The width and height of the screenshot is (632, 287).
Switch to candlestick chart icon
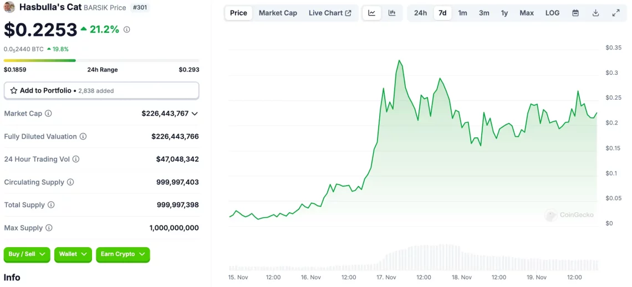click(x=392, y=13)
